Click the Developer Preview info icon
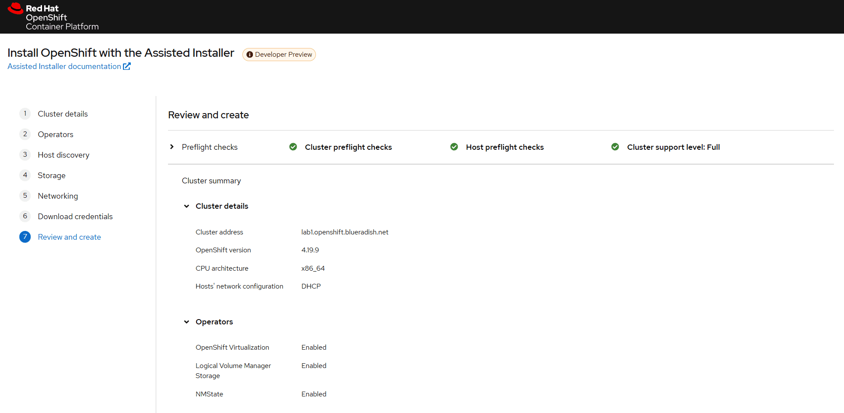Image resolution: width=844 pixels, height=413 pixels. [x=249, y=55]
